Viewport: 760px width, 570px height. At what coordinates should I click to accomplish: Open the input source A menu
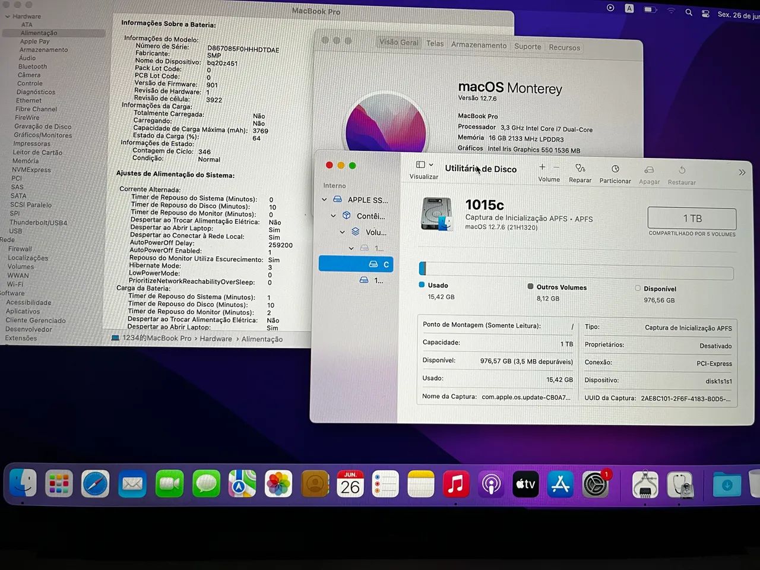click(629, 8)
